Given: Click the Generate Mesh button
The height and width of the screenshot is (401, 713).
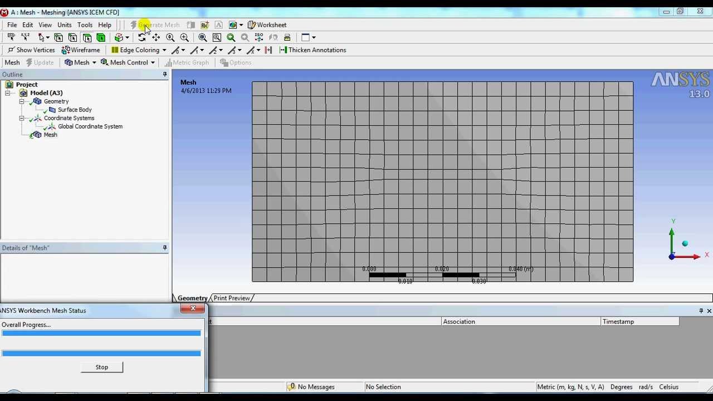Looking at the screenshot, I should point(155,25).
